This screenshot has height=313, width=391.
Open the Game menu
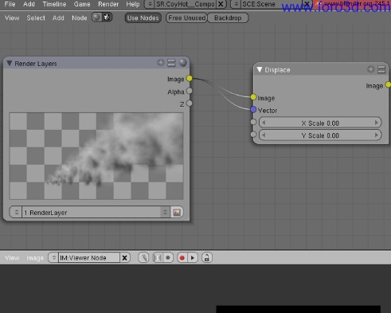[82, 4]
